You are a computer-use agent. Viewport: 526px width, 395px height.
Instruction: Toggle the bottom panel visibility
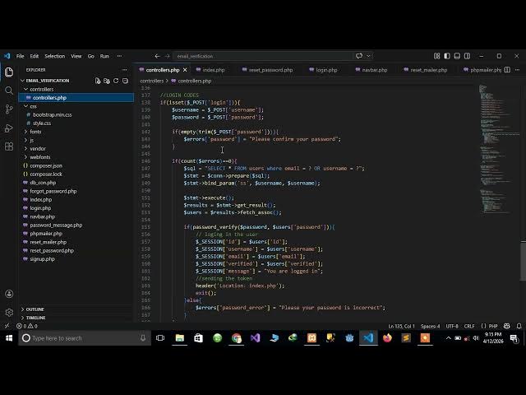(457, 56)
